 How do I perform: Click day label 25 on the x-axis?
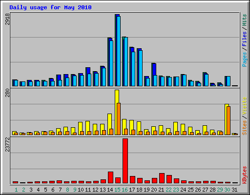[x=190, y=190]
